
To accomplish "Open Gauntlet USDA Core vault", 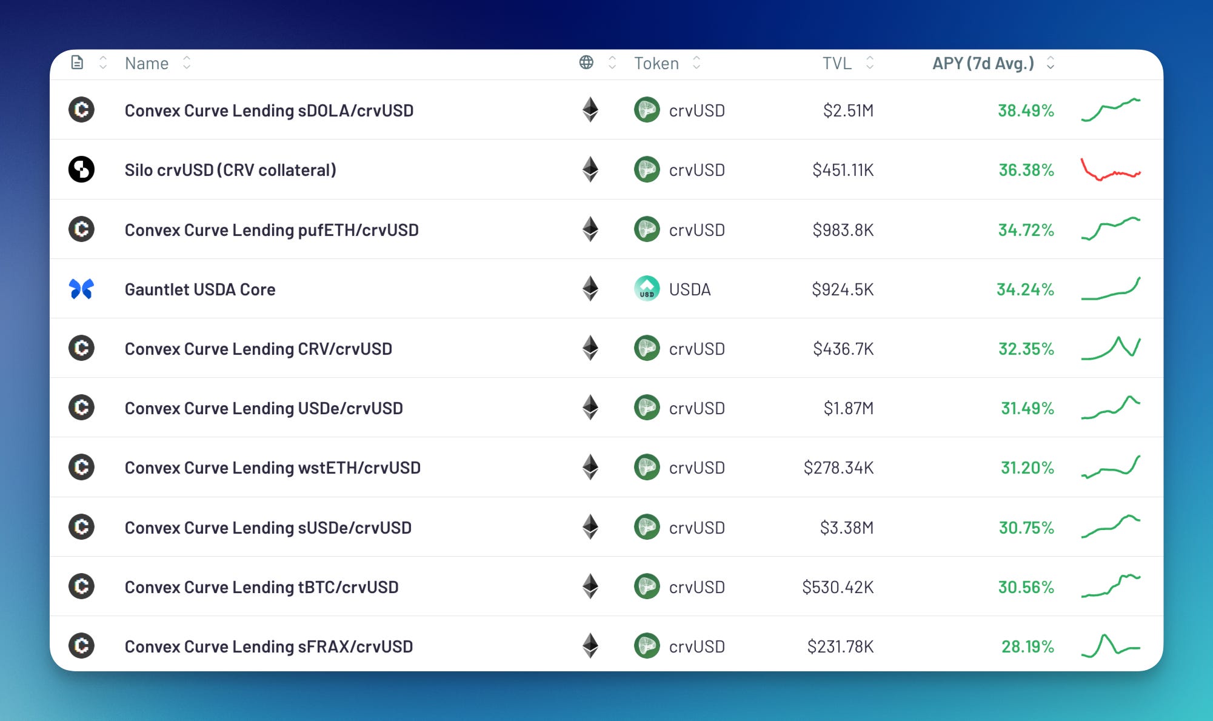I will click(200, 289).
